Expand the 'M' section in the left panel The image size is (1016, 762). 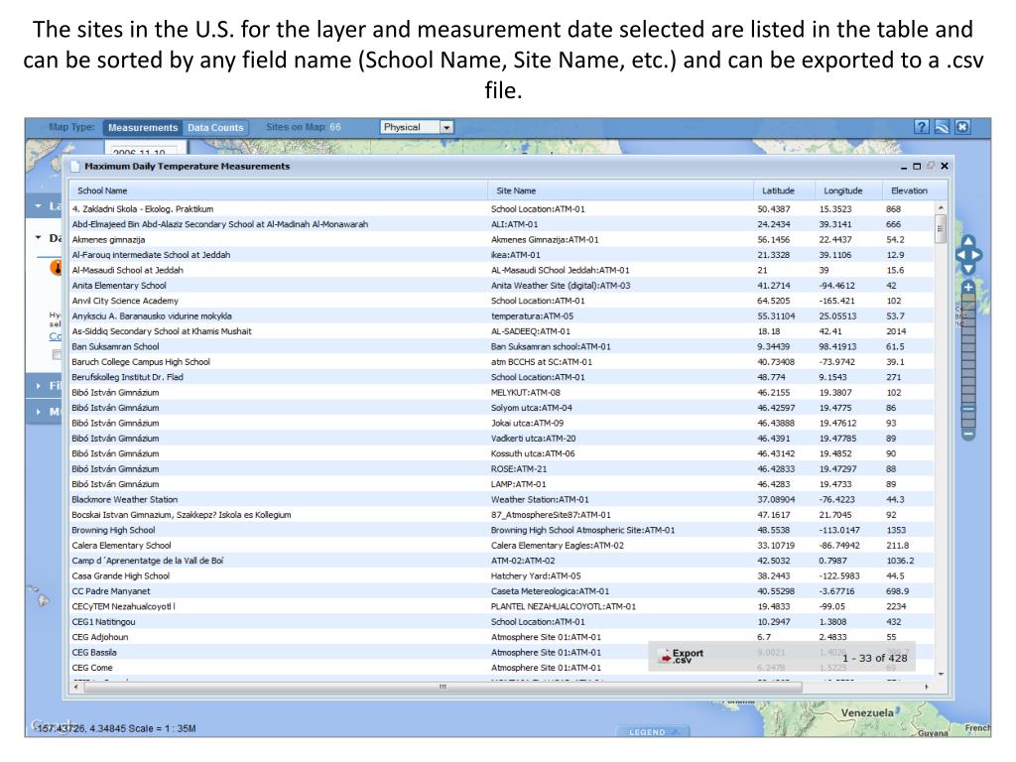click(x=39, y=412)
